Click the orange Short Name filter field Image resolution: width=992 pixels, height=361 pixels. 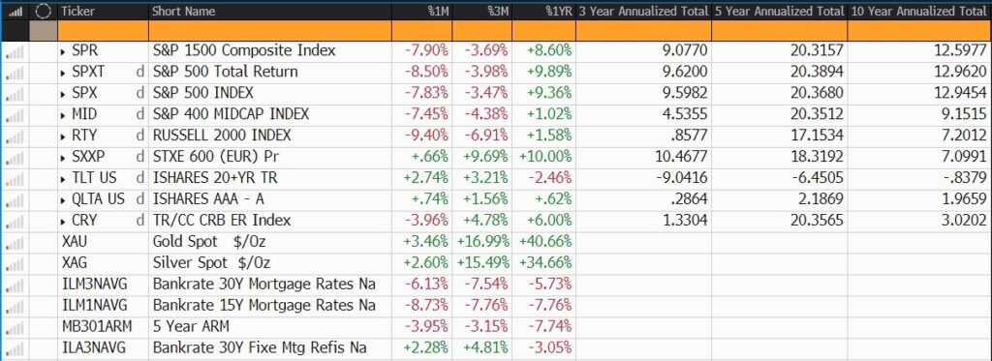pyautogui.click(x=270, y=30)
